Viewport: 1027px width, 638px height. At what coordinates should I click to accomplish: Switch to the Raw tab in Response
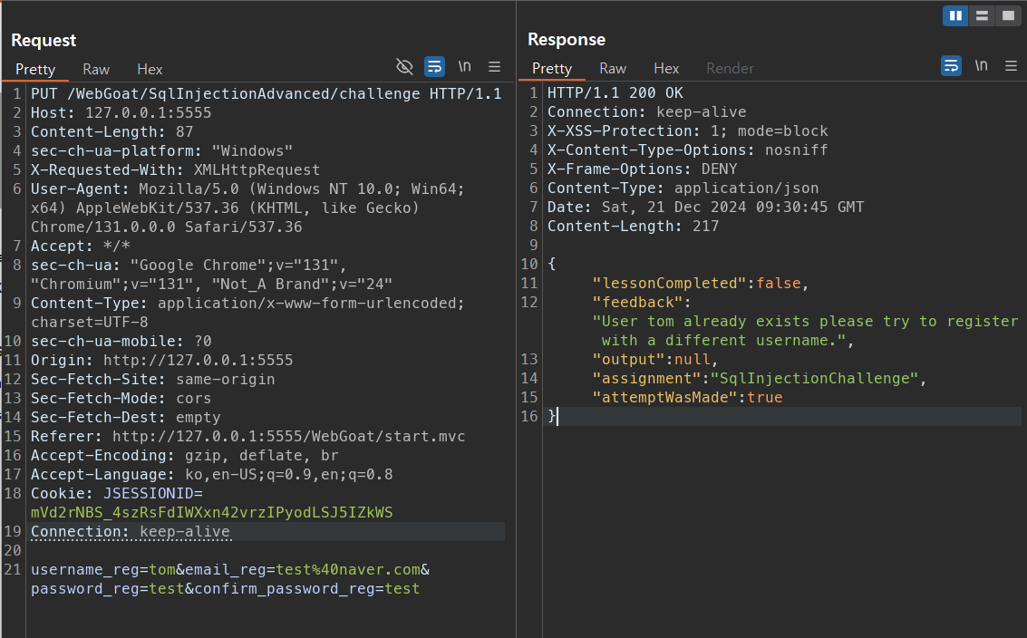pyautogui.click(x=613, y=68)
